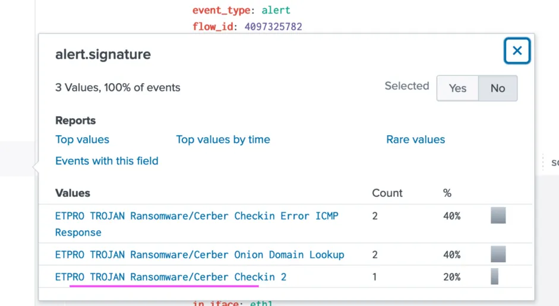Viewport: 559px width, 306px height.
Task: Select Cerber Checkin Error ICMP Response value
Action: (197, 216)
